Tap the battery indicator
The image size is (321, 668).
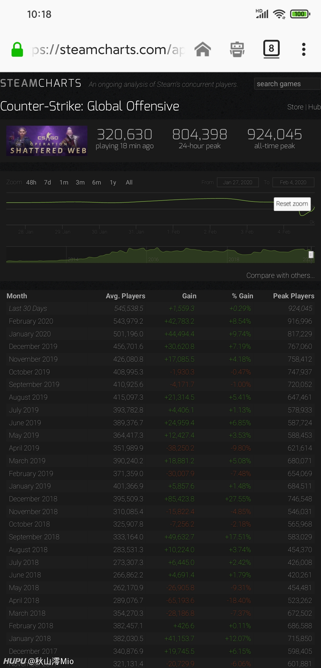pyautogui.click(x=300, y=14)
